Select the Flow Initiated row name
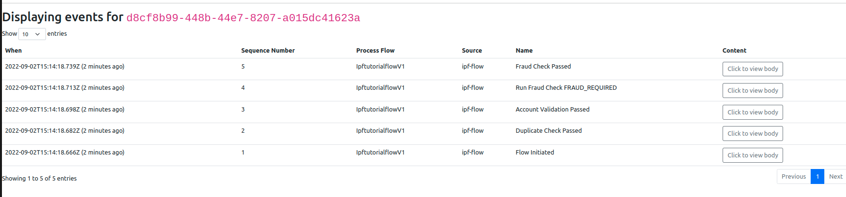The height and width of the screenshot is (197, 846). [x=535, y=153]
